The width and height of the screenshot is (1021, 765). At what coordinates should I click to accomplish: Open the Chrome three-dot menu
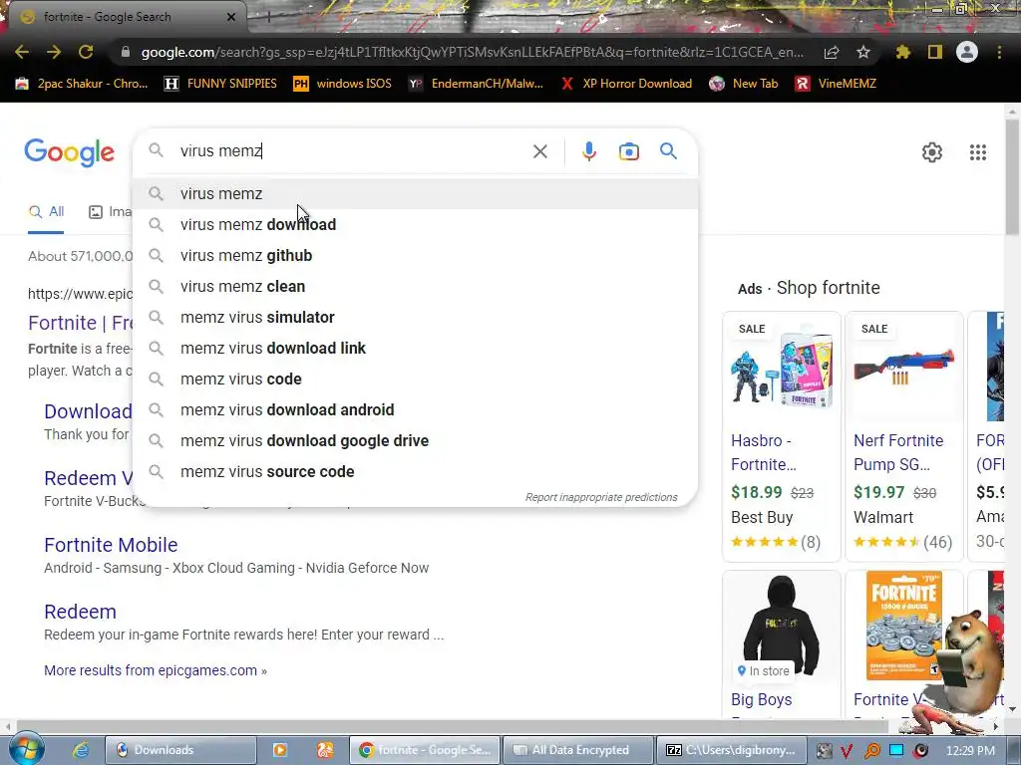(x=999, y=52)
